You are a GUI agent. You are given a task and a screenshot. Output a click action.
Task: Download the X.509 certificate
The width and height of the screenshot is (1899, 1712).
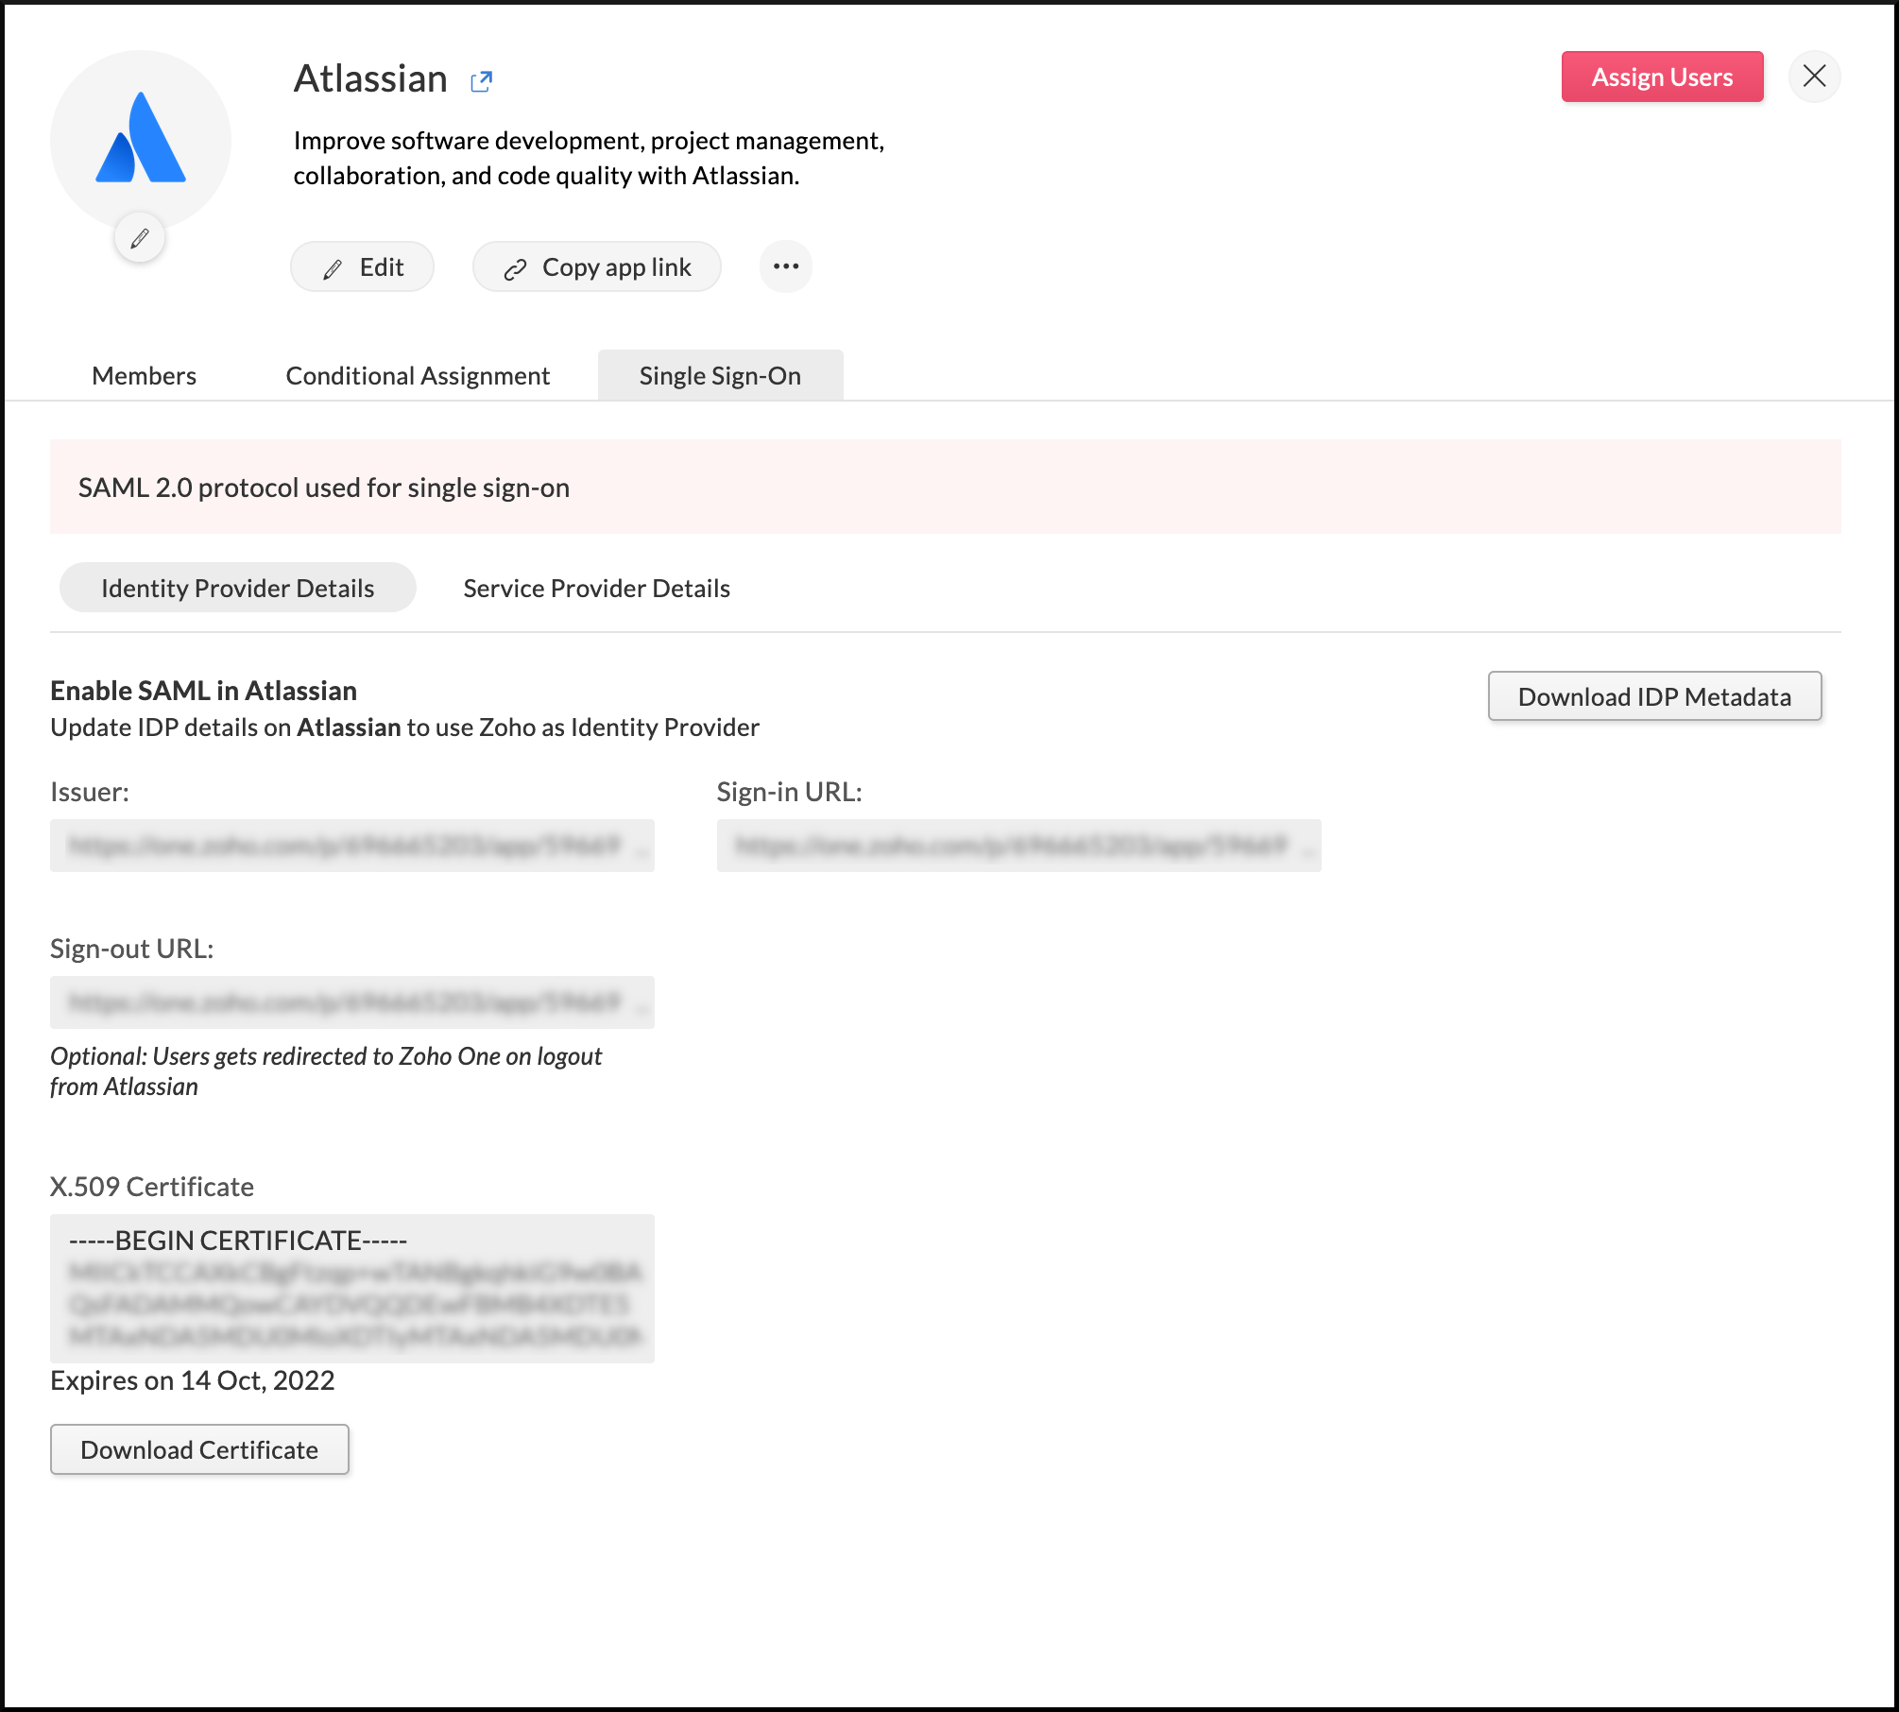pos(199,1449)
